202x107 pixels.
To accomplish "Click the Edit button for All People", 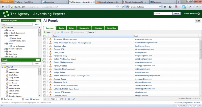I will click(x=198, y=21).
